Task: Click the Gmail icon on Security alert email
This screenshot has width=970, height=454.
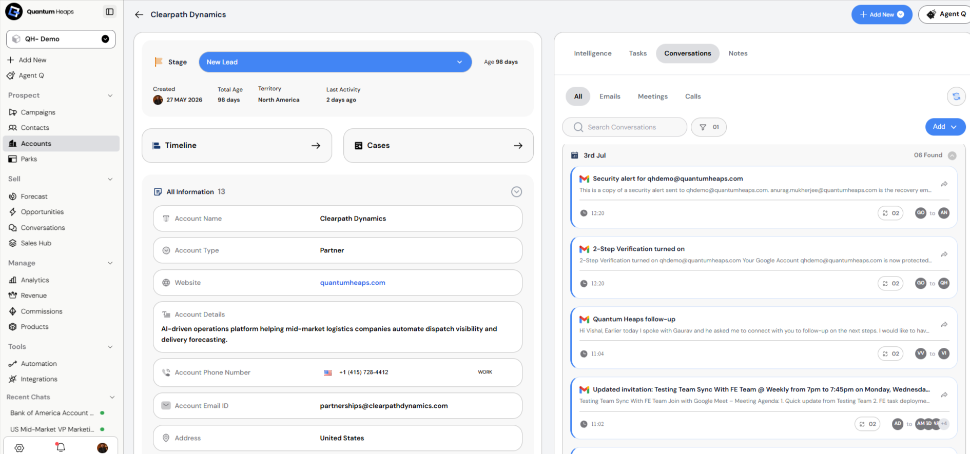Action: 584,179
